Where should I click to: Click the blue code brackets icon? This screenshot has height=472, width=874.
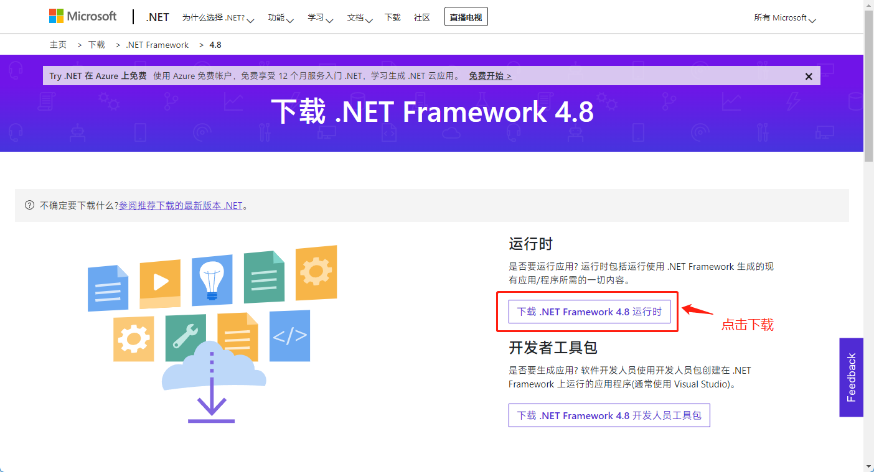pyautogui.click(x=289, y=336)
